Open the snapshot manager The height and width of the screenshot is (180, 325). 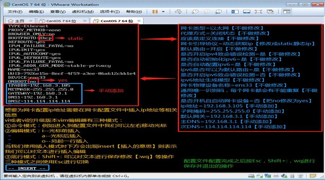pyautogui.click(x=218, y=12)
